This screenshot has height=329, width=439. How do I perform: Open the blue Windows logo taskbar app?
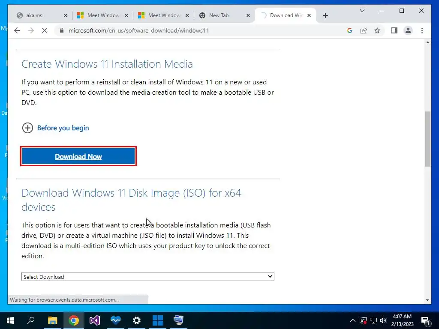(x=158, y=320)
